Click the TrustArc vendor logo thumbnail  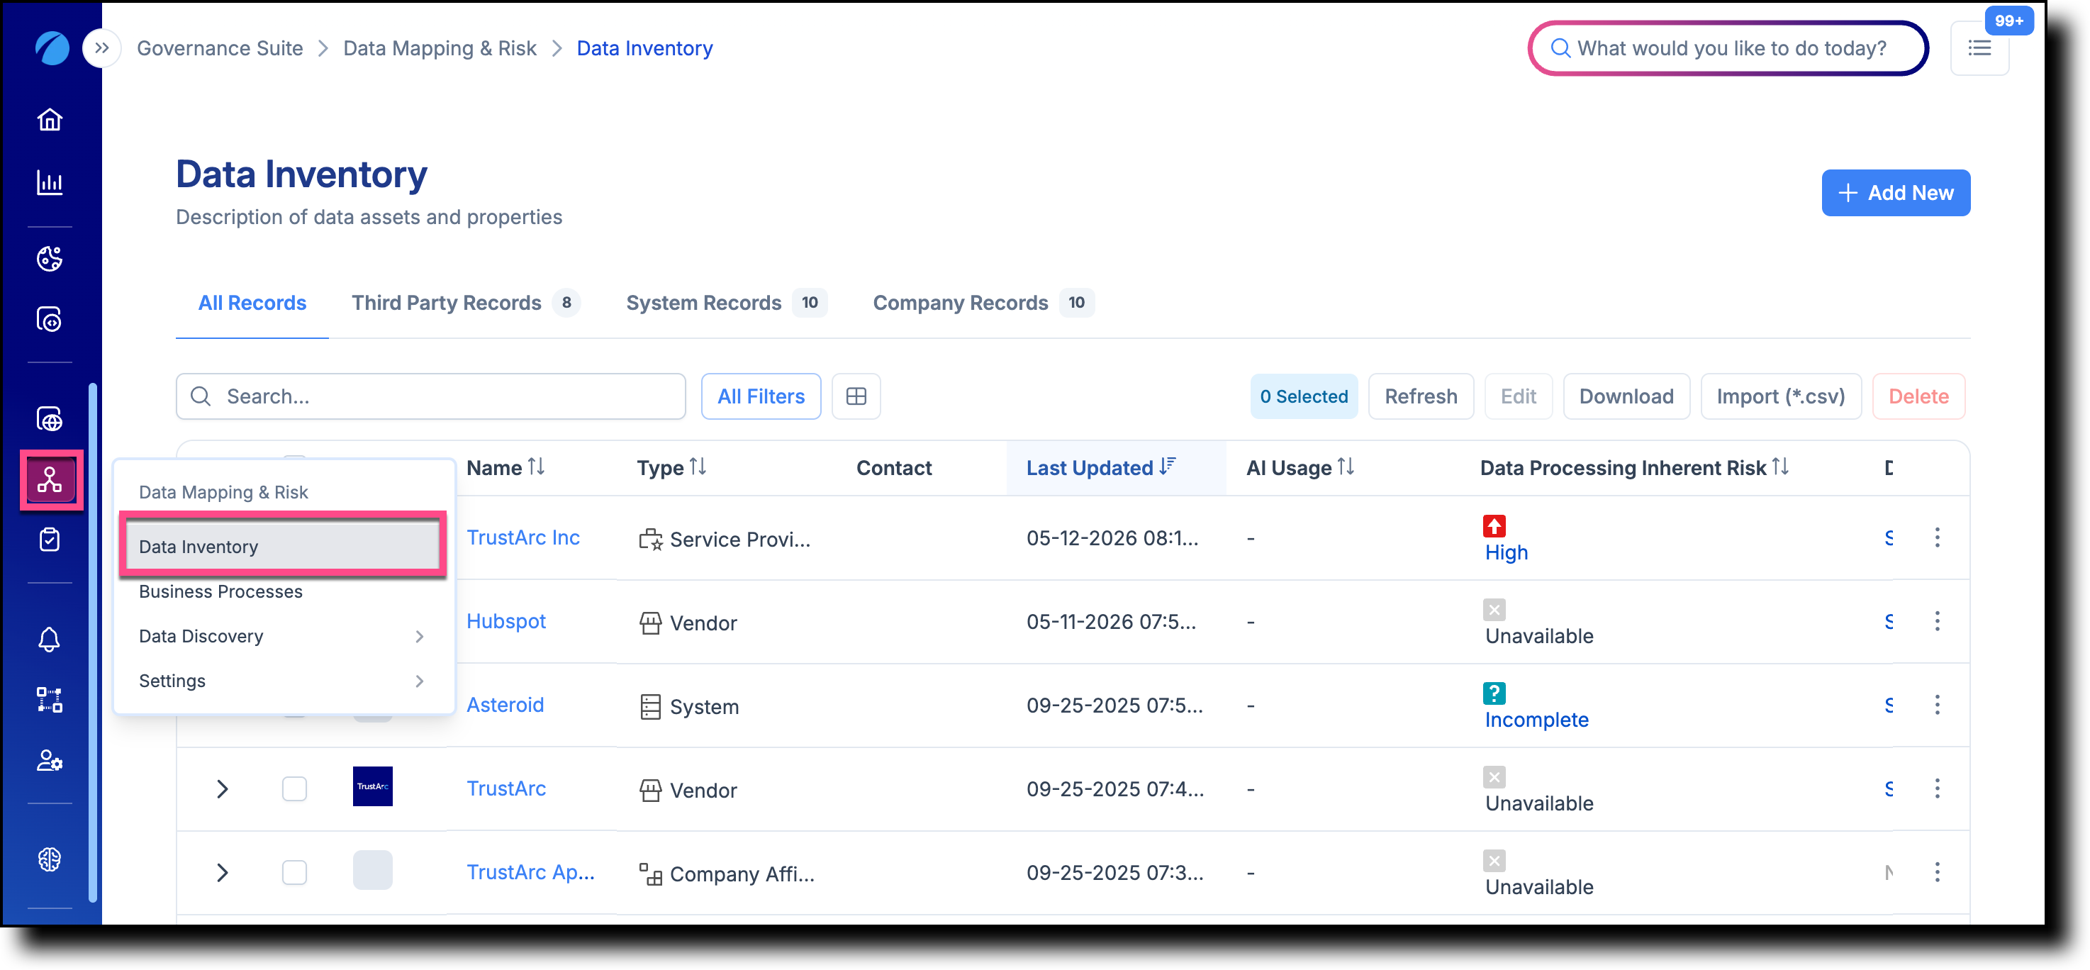click(x=372, y=786)
